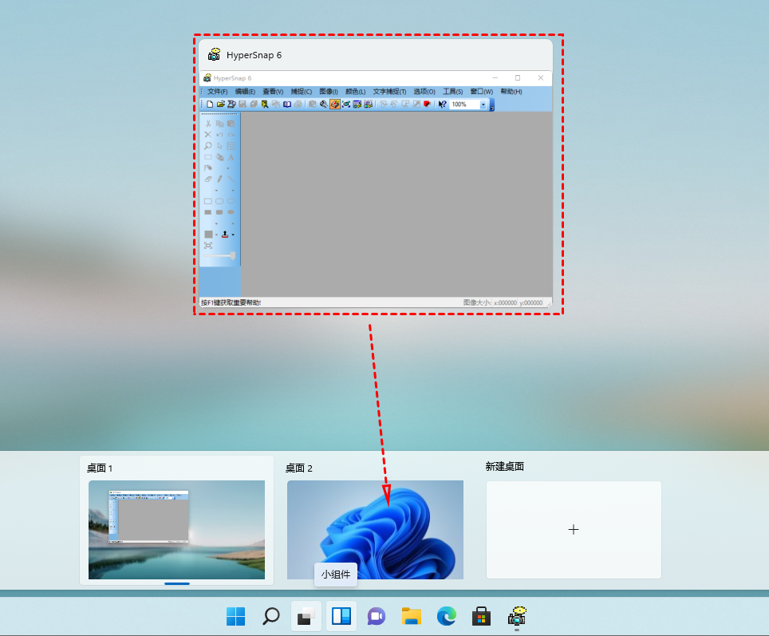This screenshot has height=636, width=769.
Task: Click red flag icon in HyperSnap toolbar
Action: (427, 104)
